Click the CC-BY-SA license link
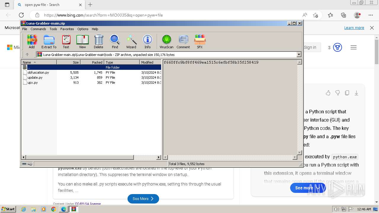The height and width of the screenshot is (213, 379). [x=88, y=204]
